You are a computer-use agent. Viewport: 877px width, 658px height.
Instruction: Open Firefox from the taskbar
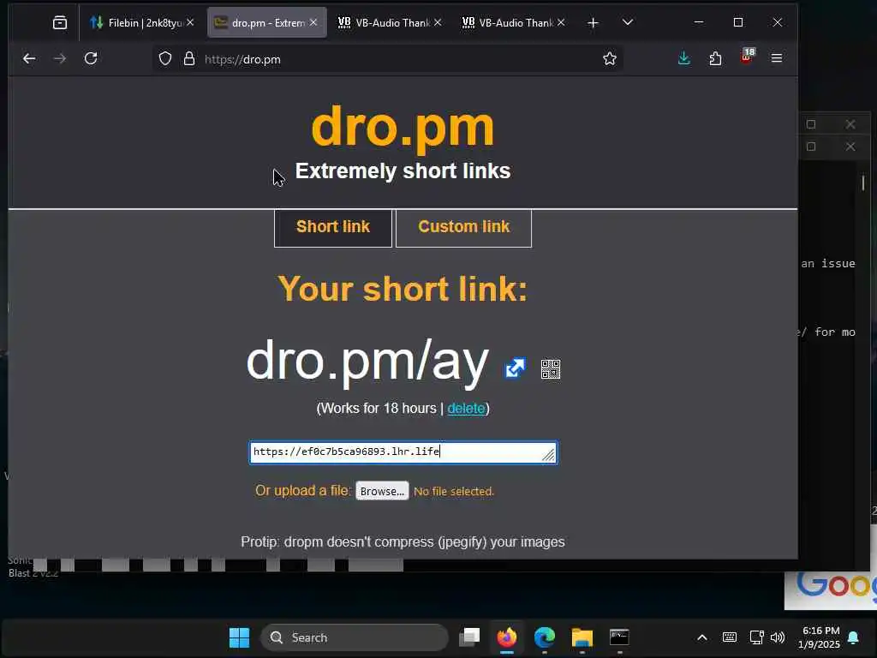click(507, 637)
